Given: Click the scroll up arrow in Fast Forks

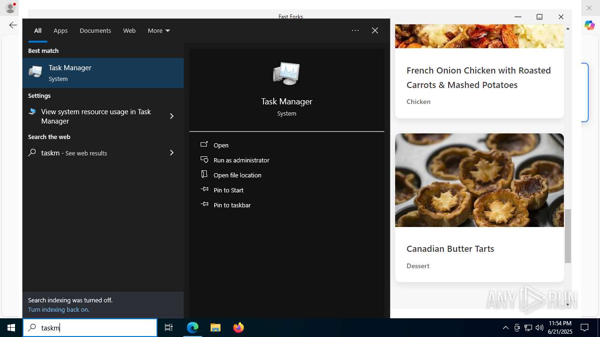Looking at the screenshot, I should (568, 29).
